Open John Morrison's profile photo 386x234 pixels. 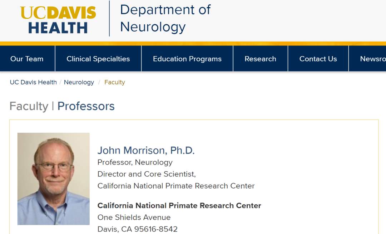54,179
